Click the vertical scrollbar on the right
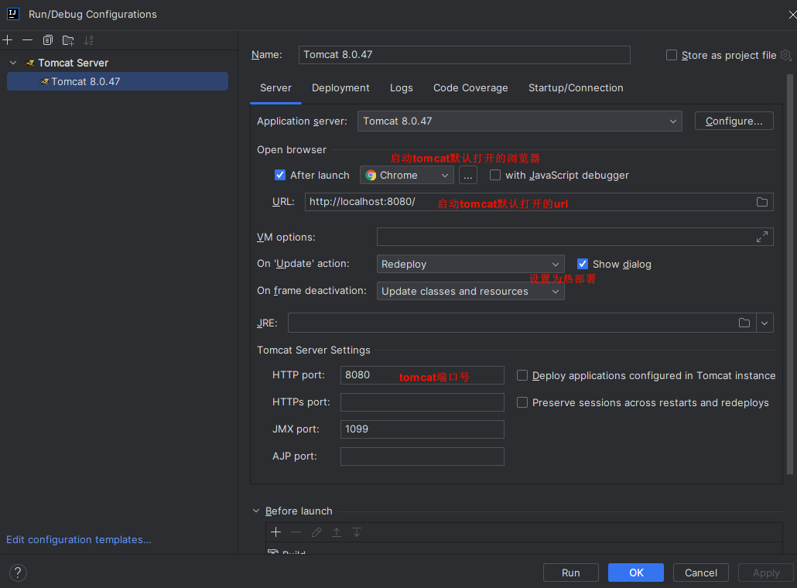Screen dimensions: 797x588 point(790,275)
